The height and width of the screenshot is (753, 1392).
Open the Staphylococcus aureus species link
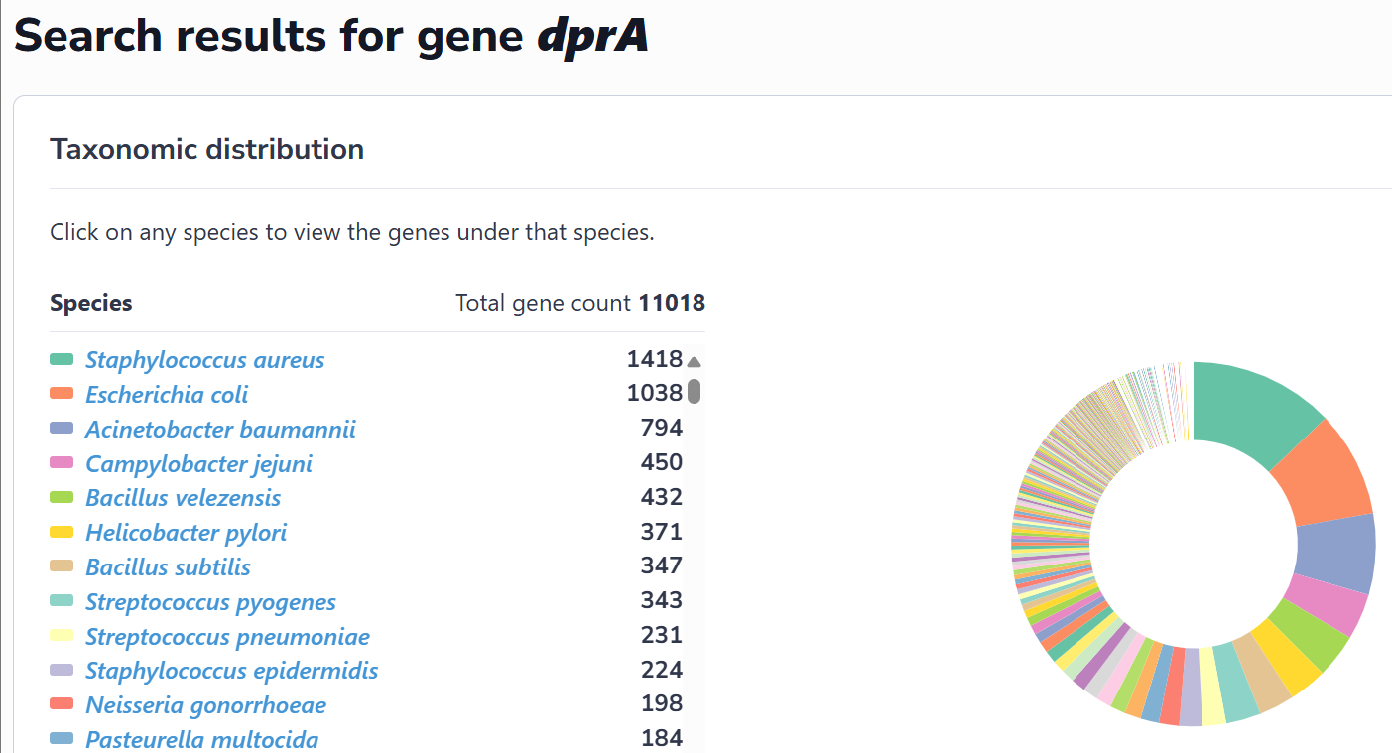pyautogui.click(x=204, y=359)
